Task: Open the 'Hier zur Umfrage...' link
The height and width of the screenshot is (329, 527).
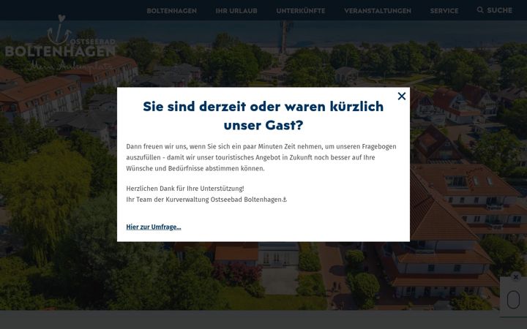Action: (154, 227)
